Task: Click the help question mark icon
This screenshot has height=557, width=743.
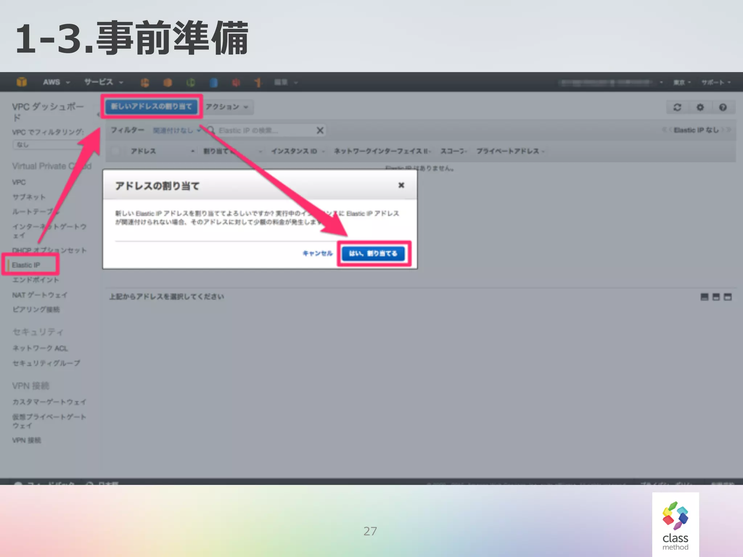Action: pos(723,107)
